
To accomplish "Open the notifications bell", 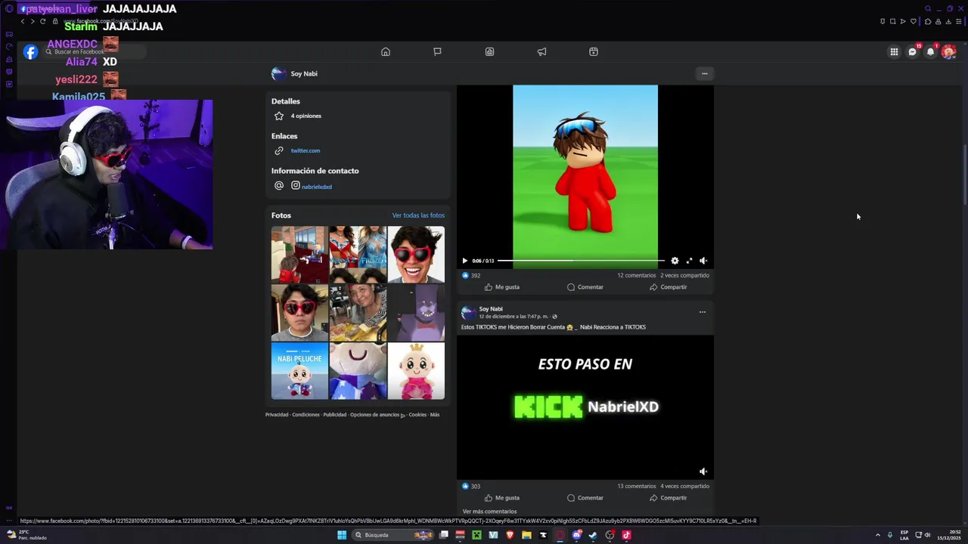I will 931,52.
